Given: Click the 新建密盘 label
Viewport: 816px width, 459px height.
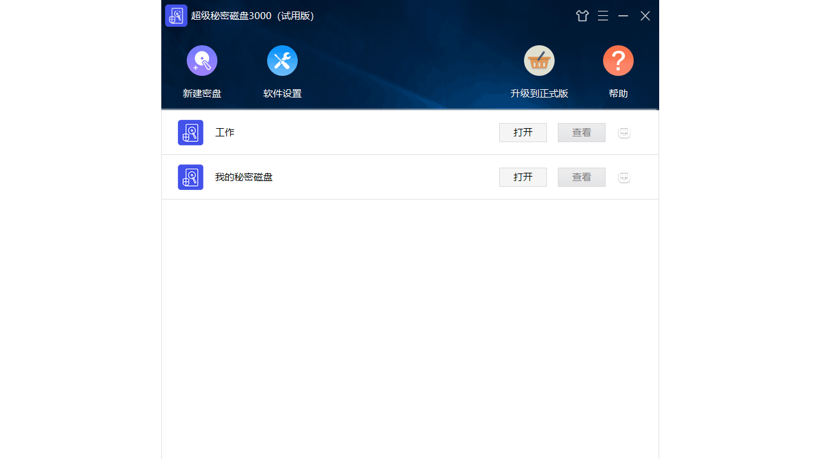Looking at the screenshot, I should coord(202,94).
